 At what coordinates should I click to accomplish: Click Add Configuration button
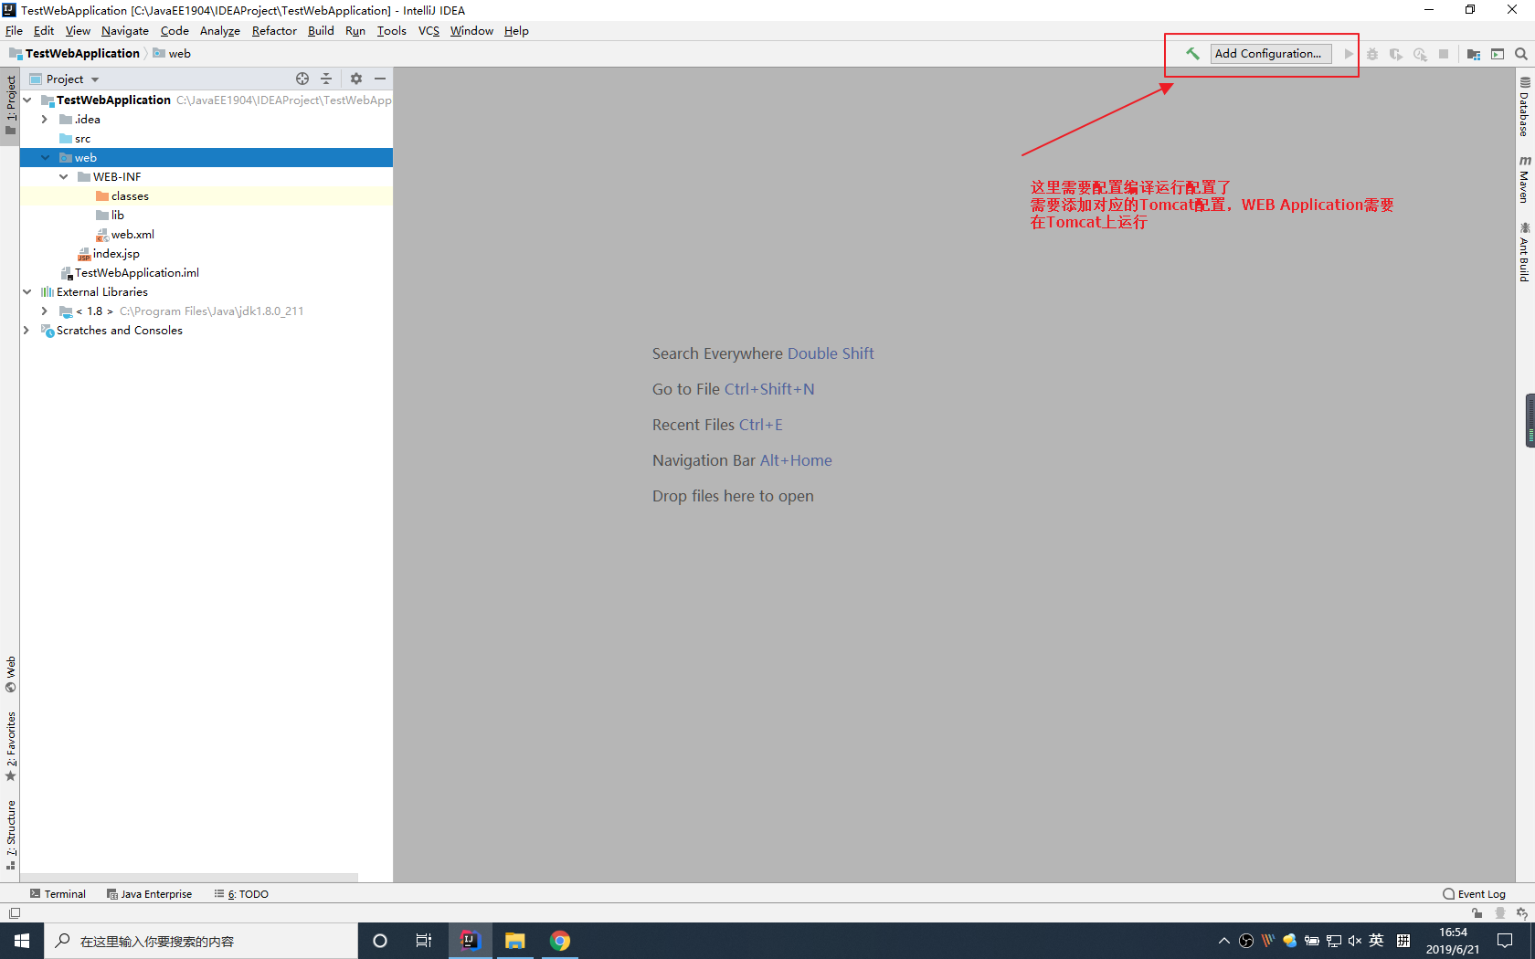(1271, 54)
